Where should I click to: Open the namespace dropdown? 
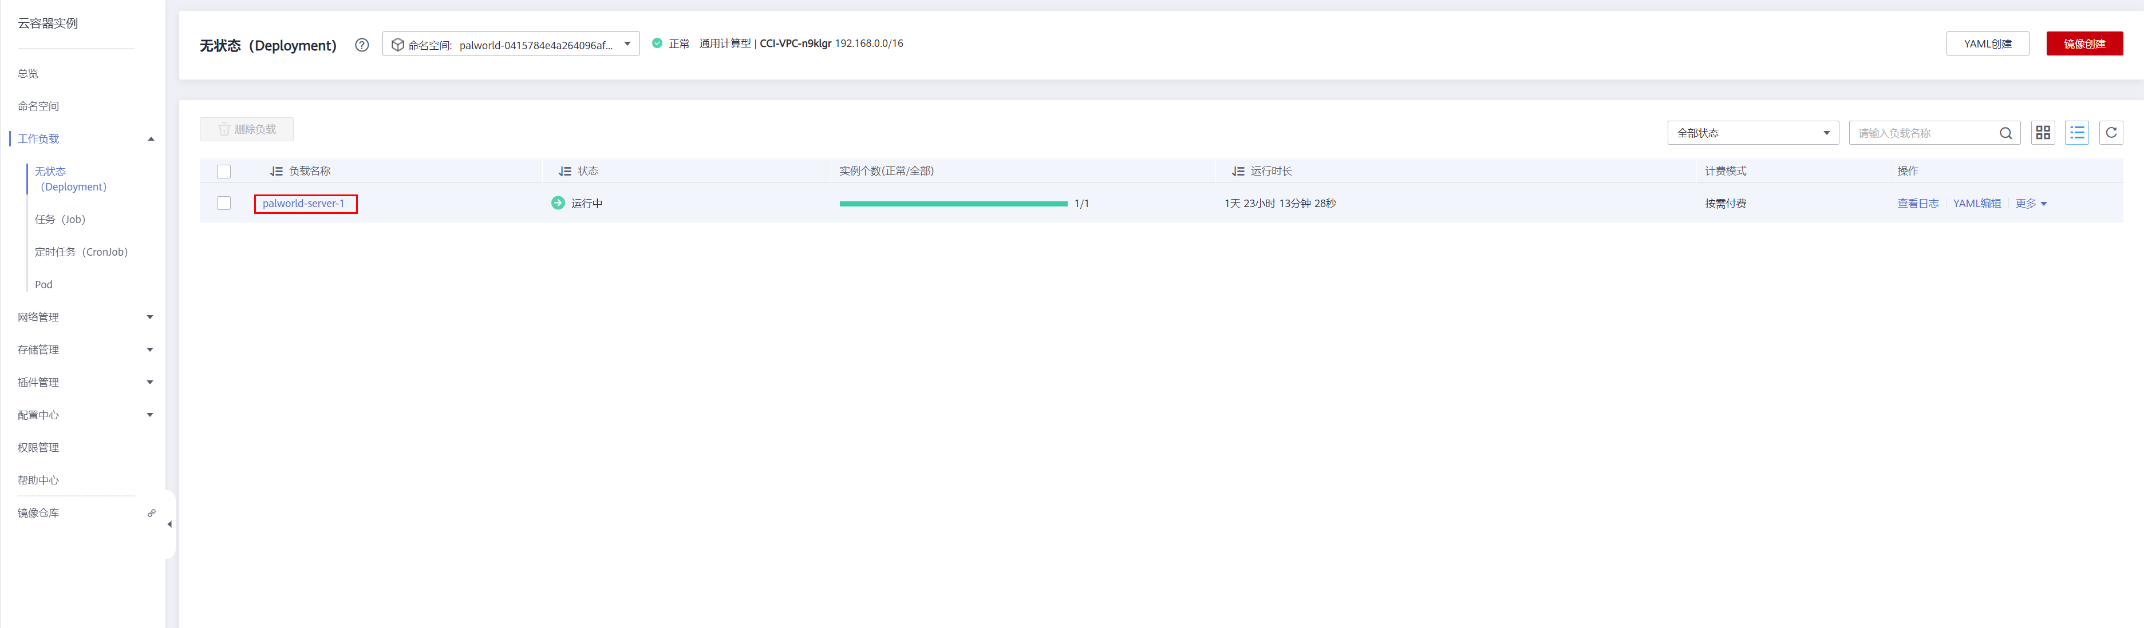510,44
